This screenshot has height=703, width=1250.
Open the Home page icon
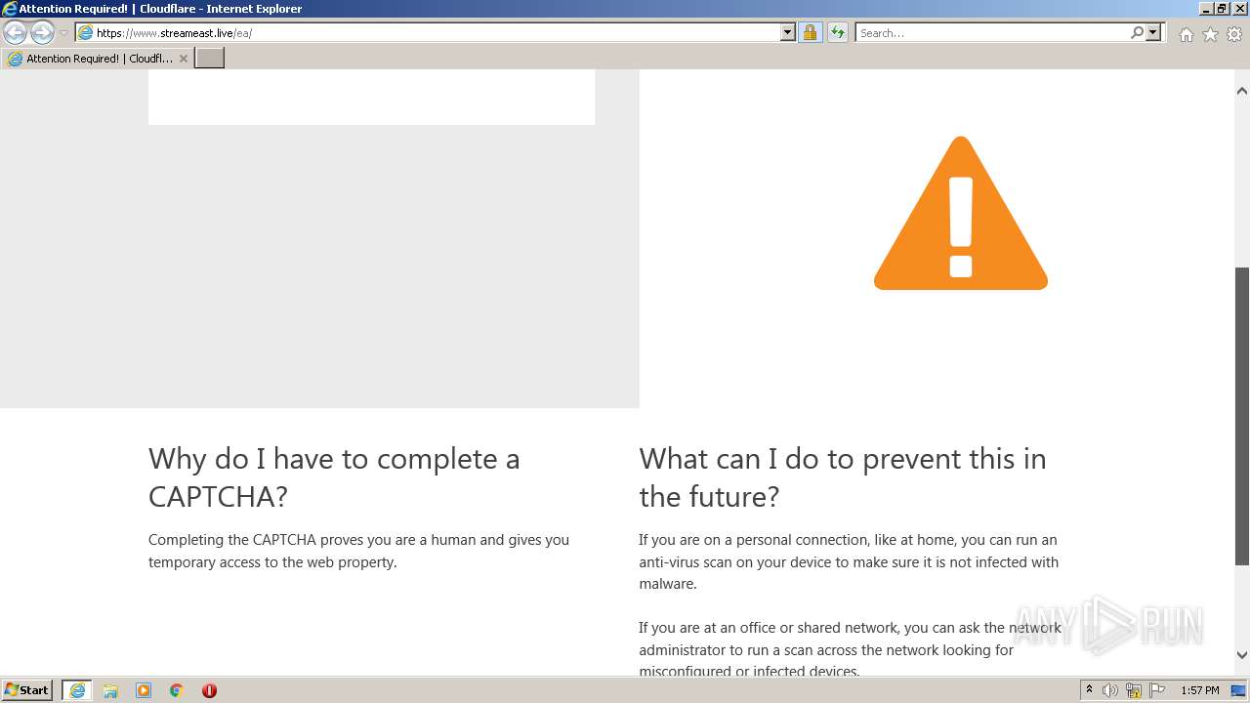pos(1186,34)
